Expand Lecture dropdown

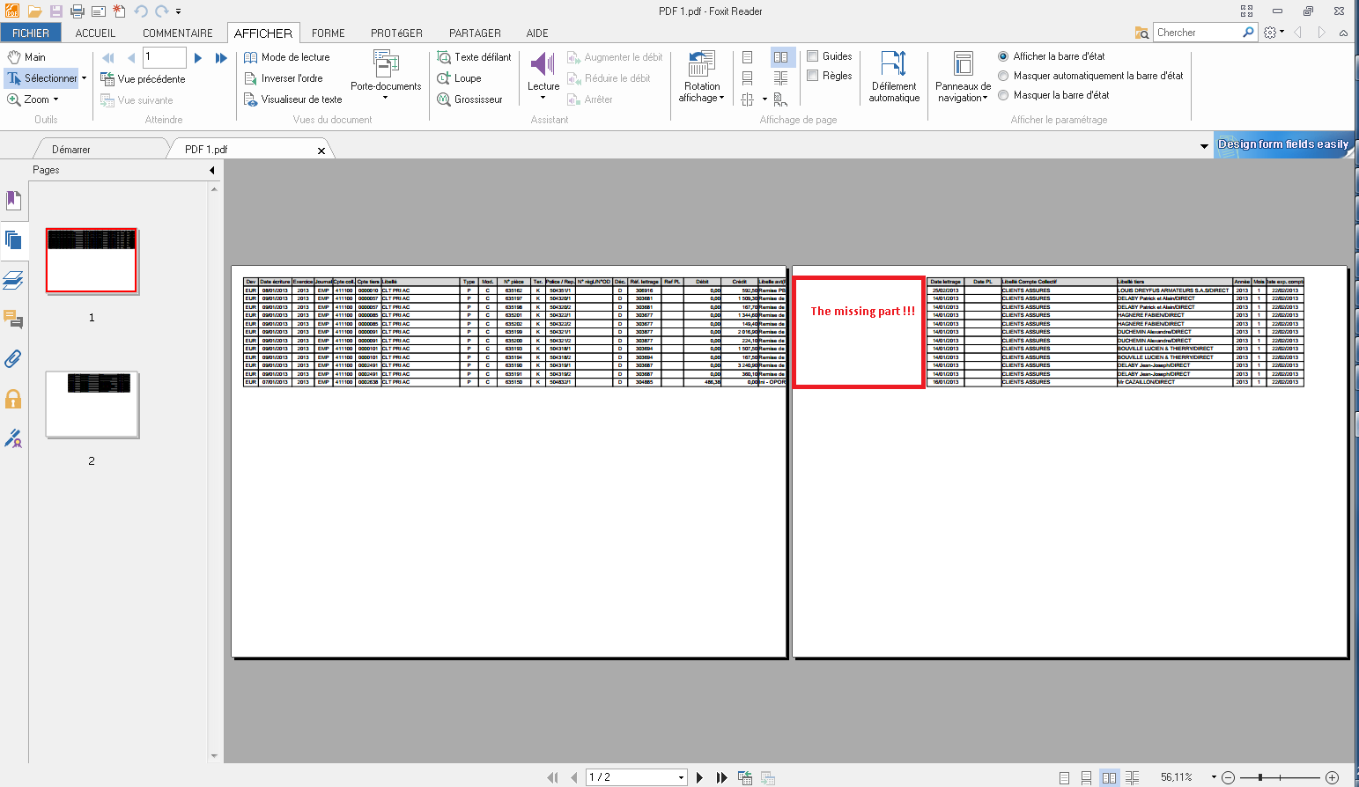[x=543, y=98]
